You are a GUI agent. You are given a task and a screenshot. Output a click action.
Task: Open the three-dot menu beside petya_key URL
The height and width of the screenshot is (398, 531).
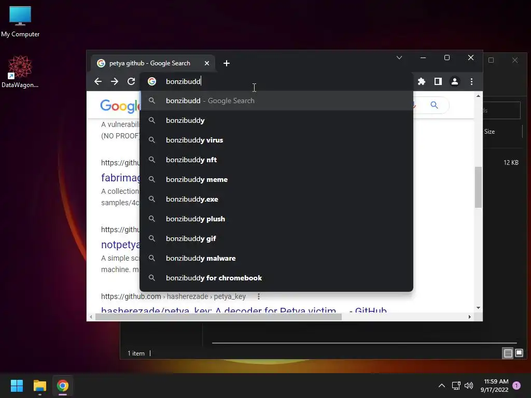point(259,296)
